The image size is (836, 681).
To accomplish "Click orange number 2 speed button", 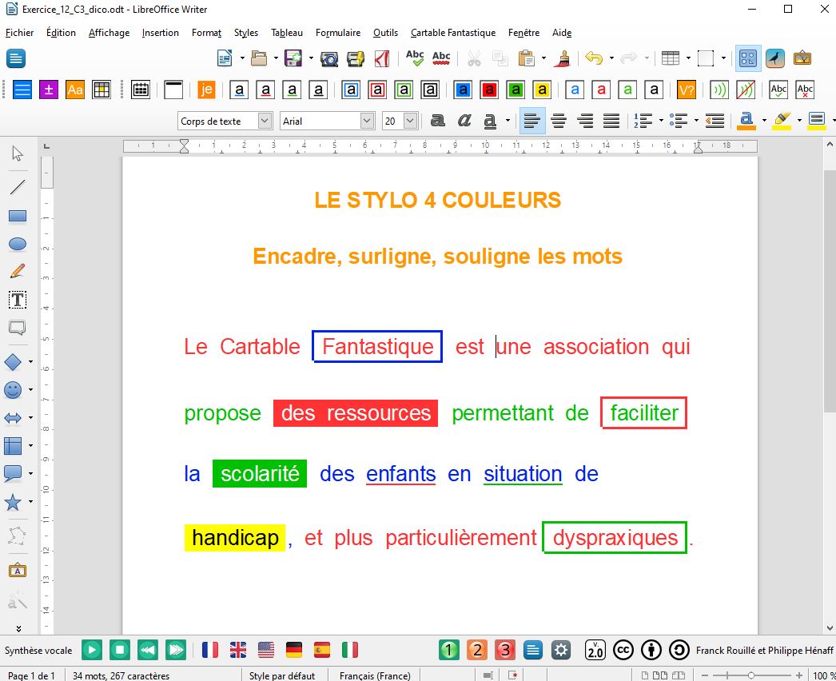I will click(477, 650).
